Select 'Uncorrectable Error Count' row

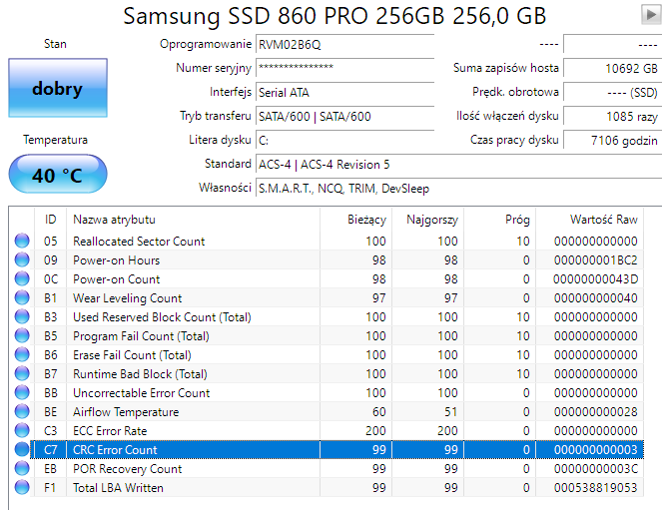coord(336,392)
